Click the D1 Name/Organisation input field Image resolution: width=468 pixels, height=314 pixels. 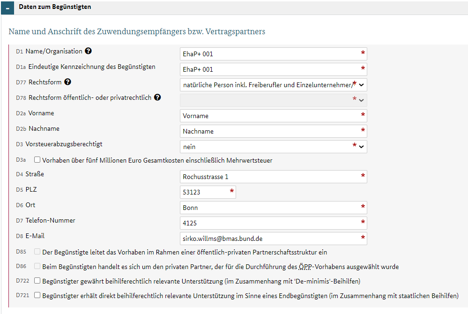point(274,54)
